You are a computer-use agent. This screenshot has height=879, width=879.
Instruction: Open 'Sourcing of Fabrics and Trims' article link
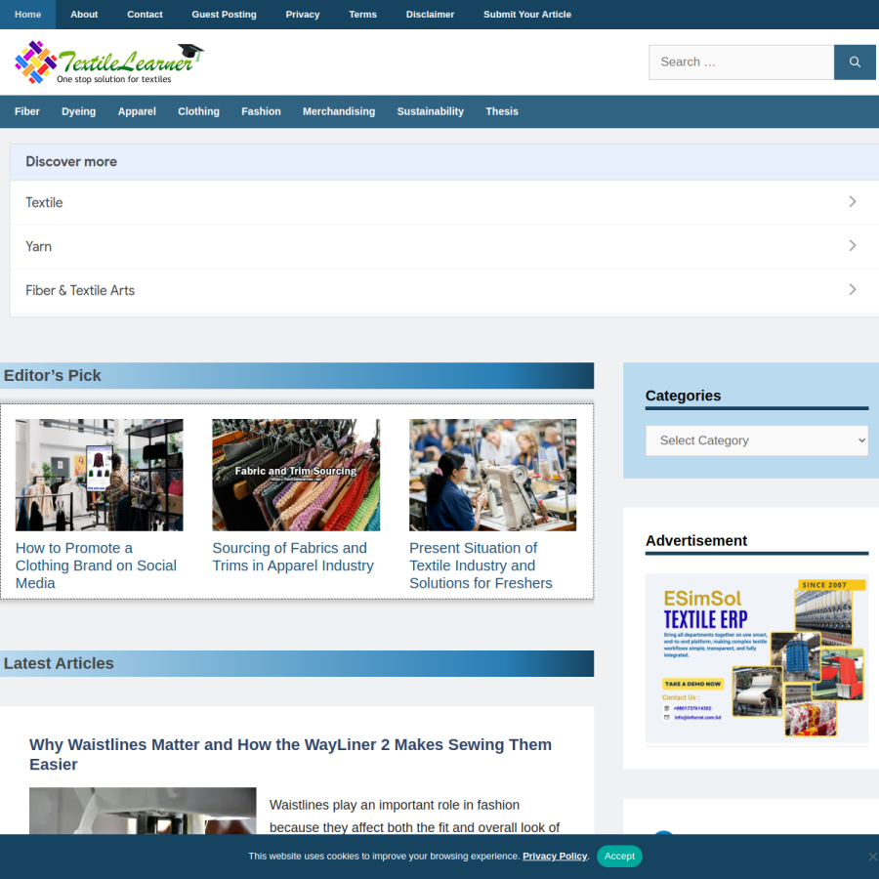click(293, 557)
